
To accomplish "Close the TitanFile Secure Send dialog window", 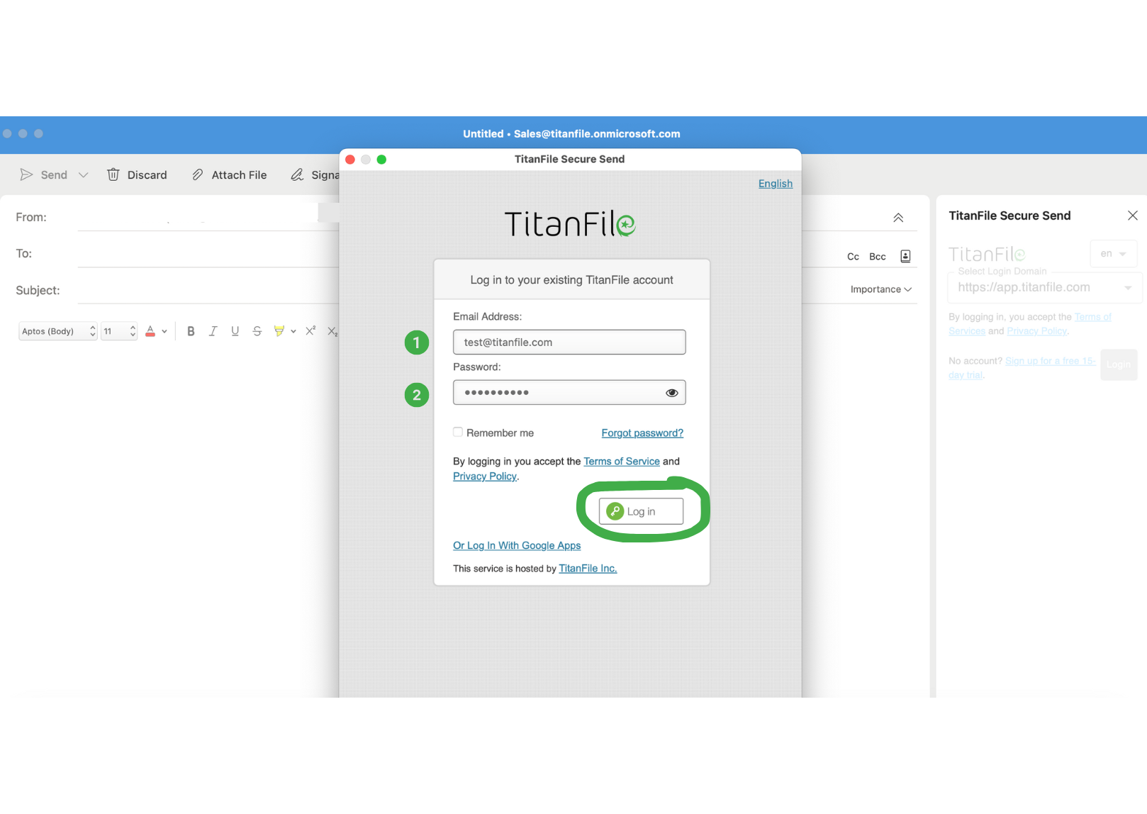I will pyautogui.click(x=350, y=160).
